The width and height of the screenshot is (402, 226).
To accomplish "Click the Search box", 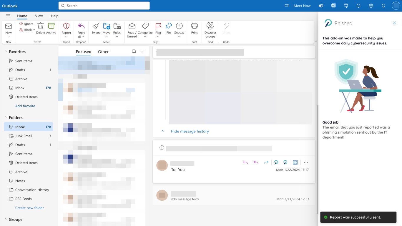I will pos(104,6).
